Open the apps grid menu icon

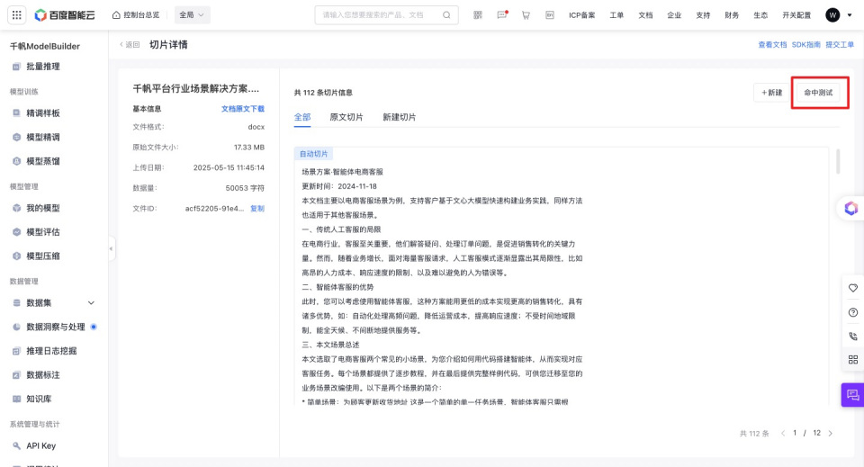pyautogui.click(x=16, y=15)
